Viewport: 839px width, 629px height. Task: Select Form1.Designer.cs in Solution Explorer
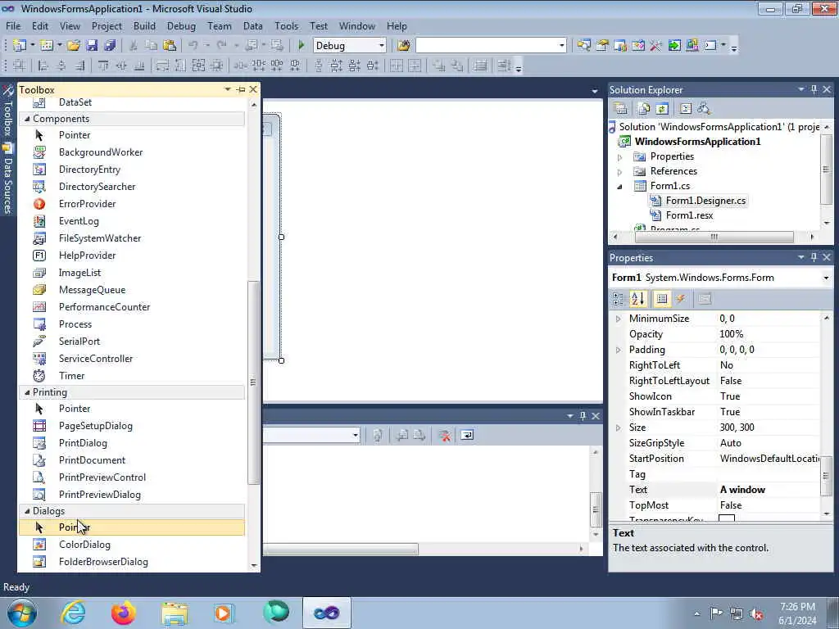[x=705, y=201]
